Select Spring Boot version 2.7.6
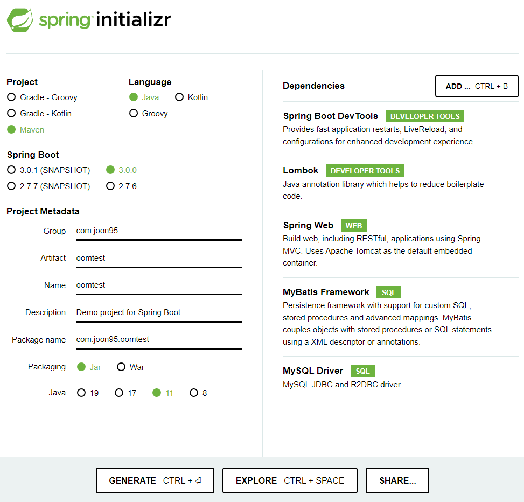524x502 pixels. pos(121,186)
